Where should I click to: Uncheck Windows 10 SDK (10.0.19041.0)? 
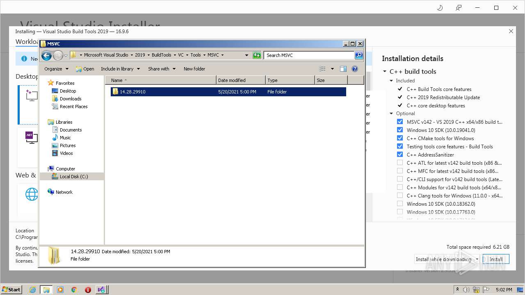tap(400, 130)
